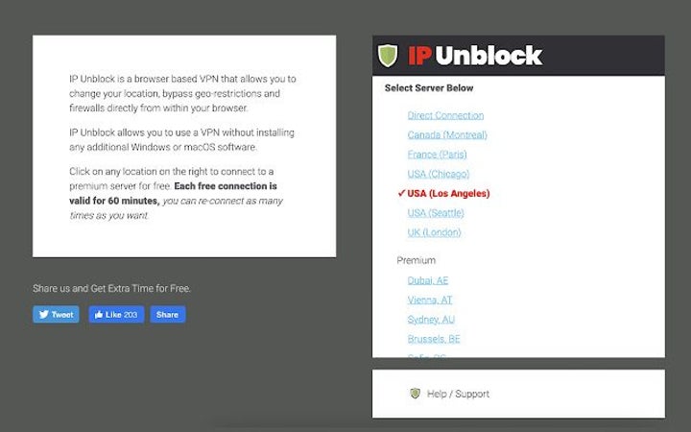Screen dimensions: 691x432
Task: Click the small shield icon beside Help / Support
Action: pyautogui.click(x=415, y=394)
